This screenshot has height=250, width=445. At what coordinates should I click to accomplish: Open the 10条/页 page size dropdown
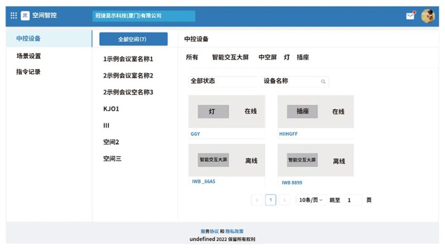point(311,200)
